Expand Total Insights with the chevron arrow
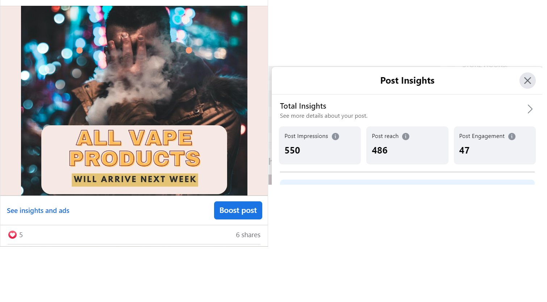 530,109
